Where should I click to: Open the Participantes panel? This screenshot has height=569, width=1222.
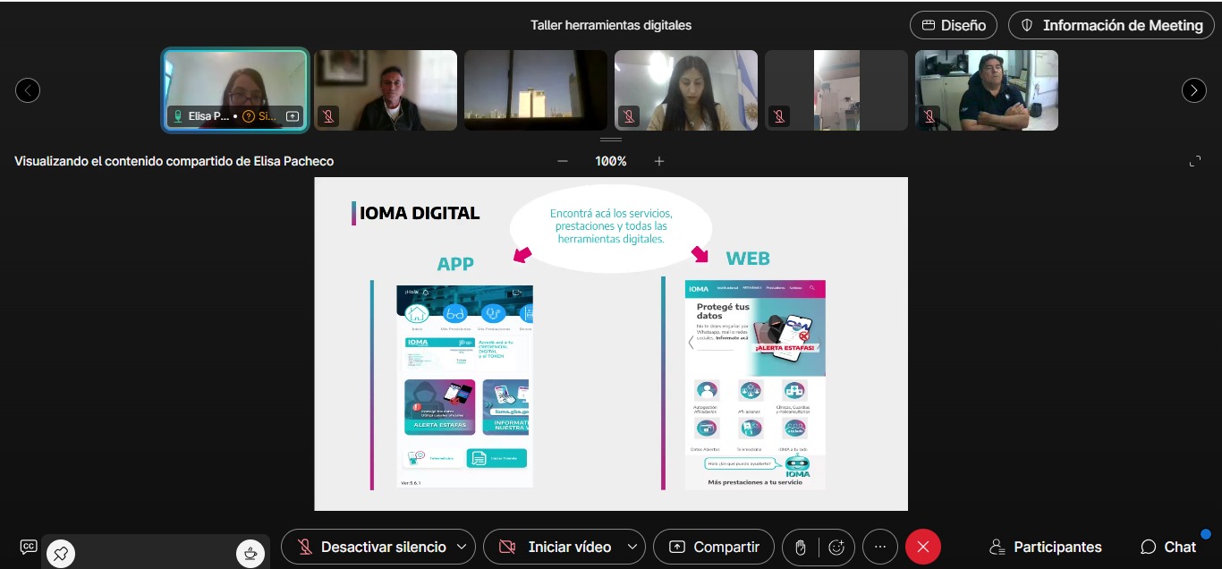1045,547
